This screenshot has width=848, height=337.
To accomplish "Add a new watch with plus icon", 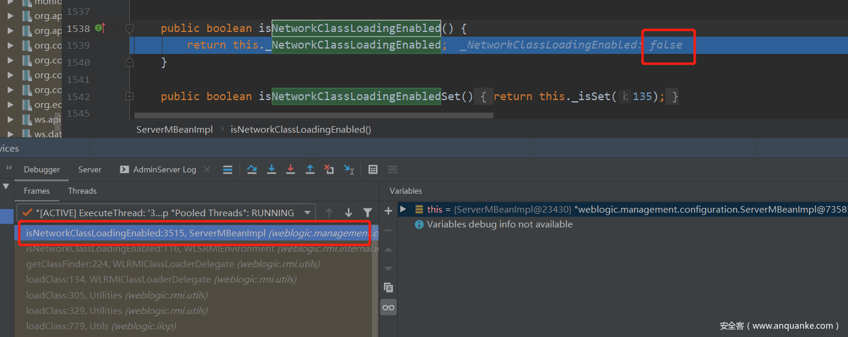I will point(388,211).
